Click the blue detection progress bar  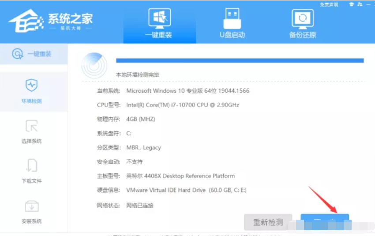click(240, 60)
